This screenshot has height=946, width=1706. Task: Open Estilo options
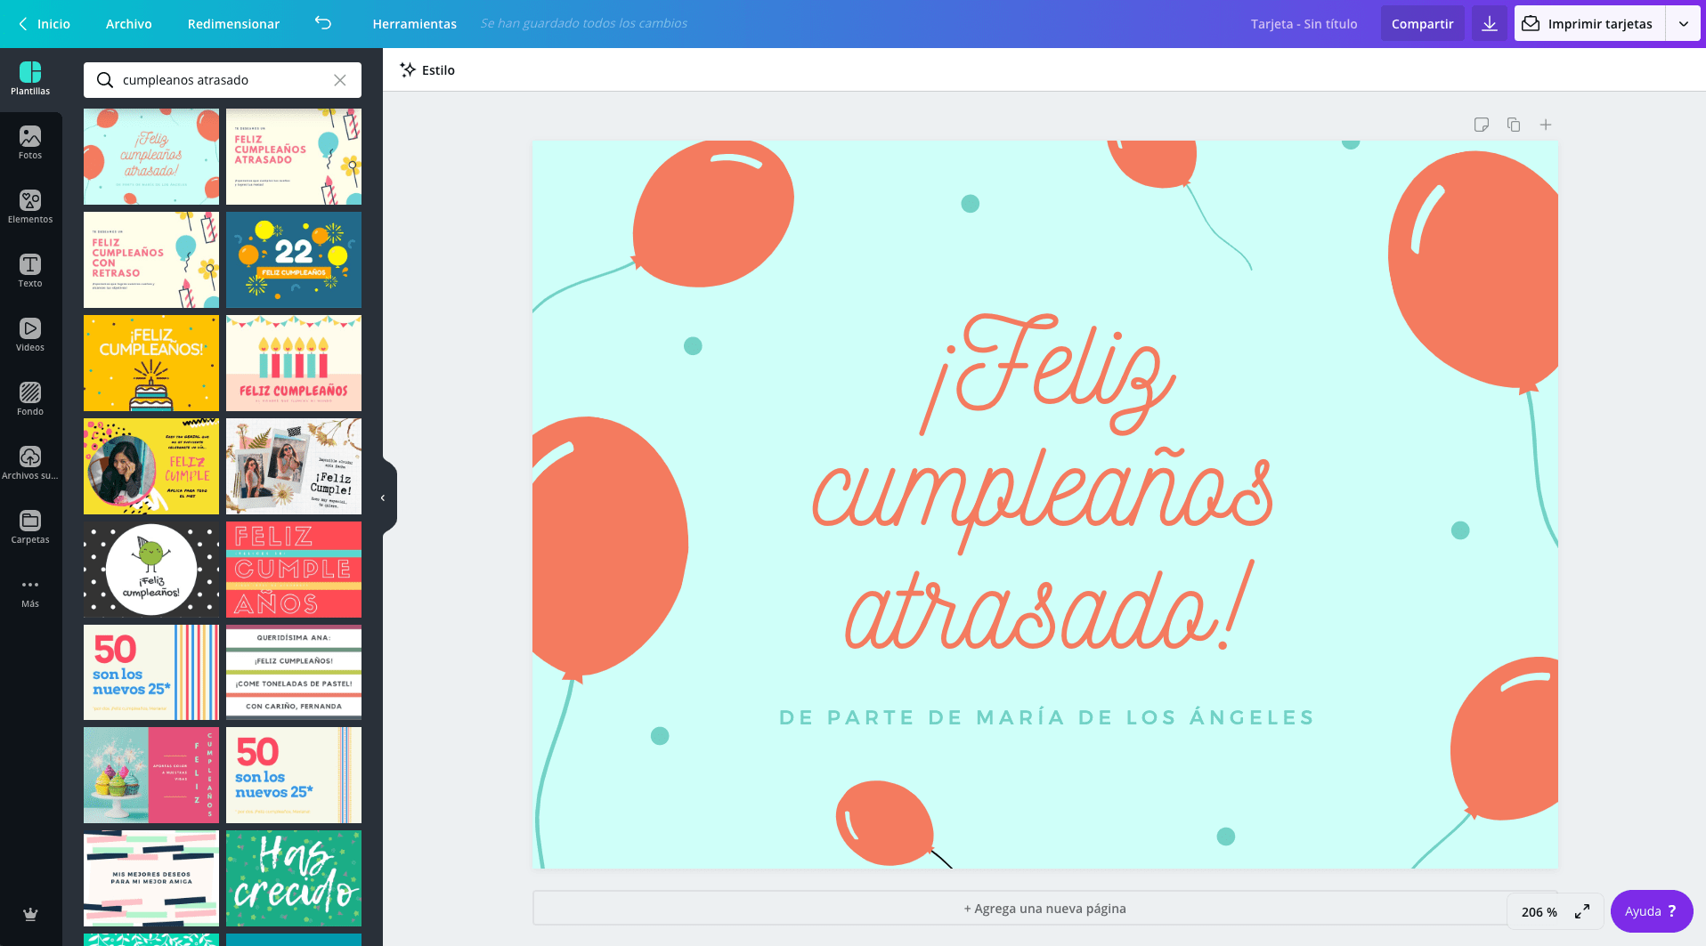[427, 70]
